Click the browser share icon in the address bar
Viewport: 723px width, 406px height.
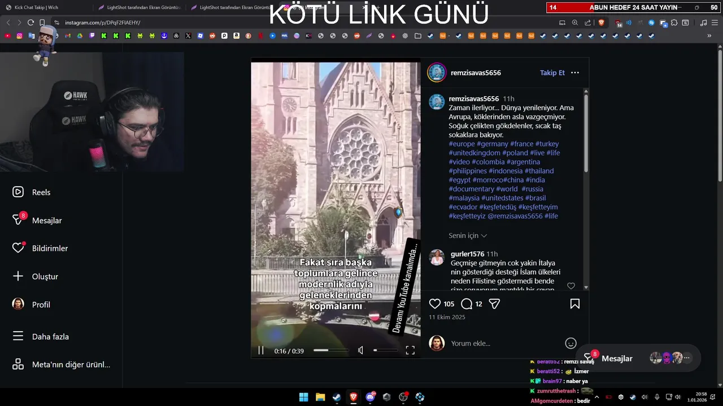click(588, 23)
